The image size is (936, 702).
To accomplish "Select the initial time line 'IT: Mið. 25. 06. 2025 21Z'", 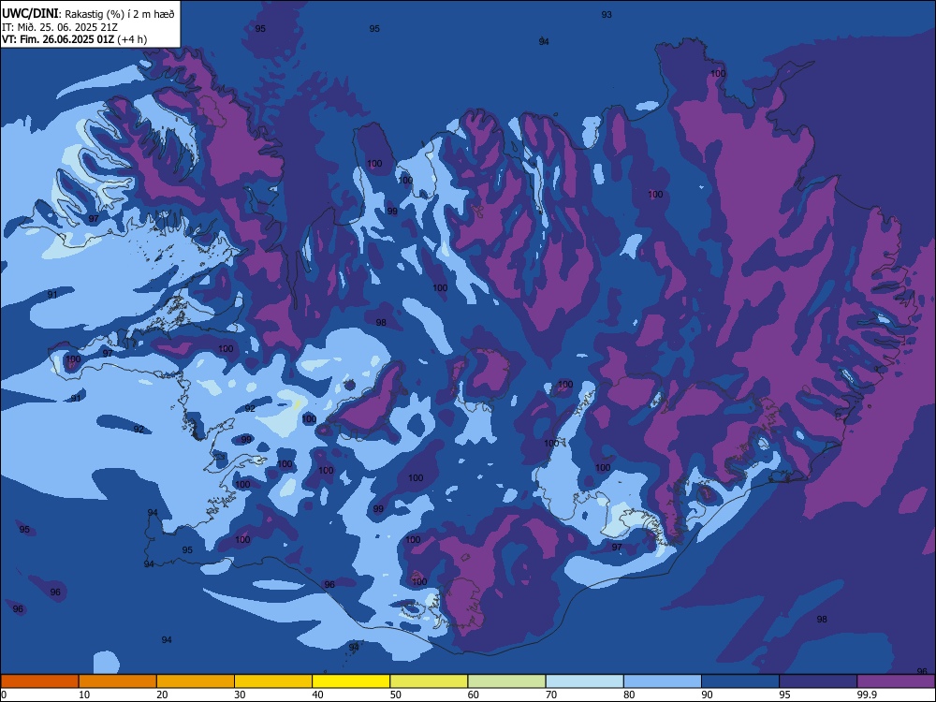I will [60, 27].
